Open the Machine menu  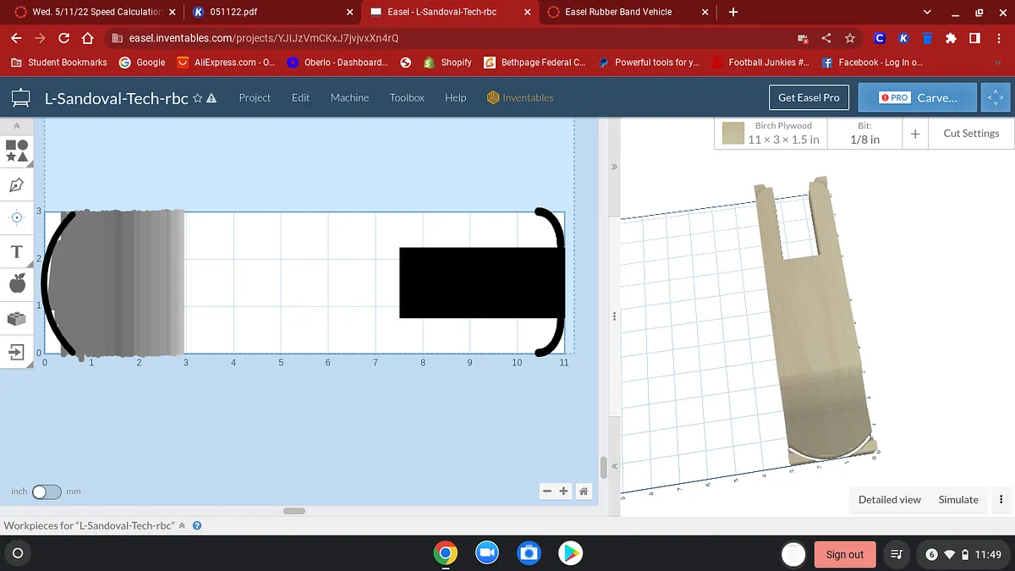pos(349,97)
